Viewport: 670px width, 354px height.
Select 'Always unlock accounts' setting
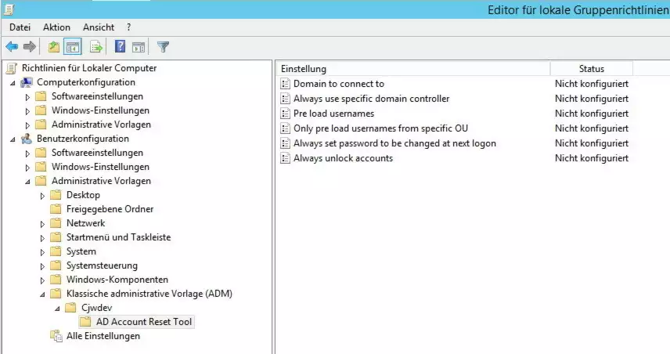342,158
